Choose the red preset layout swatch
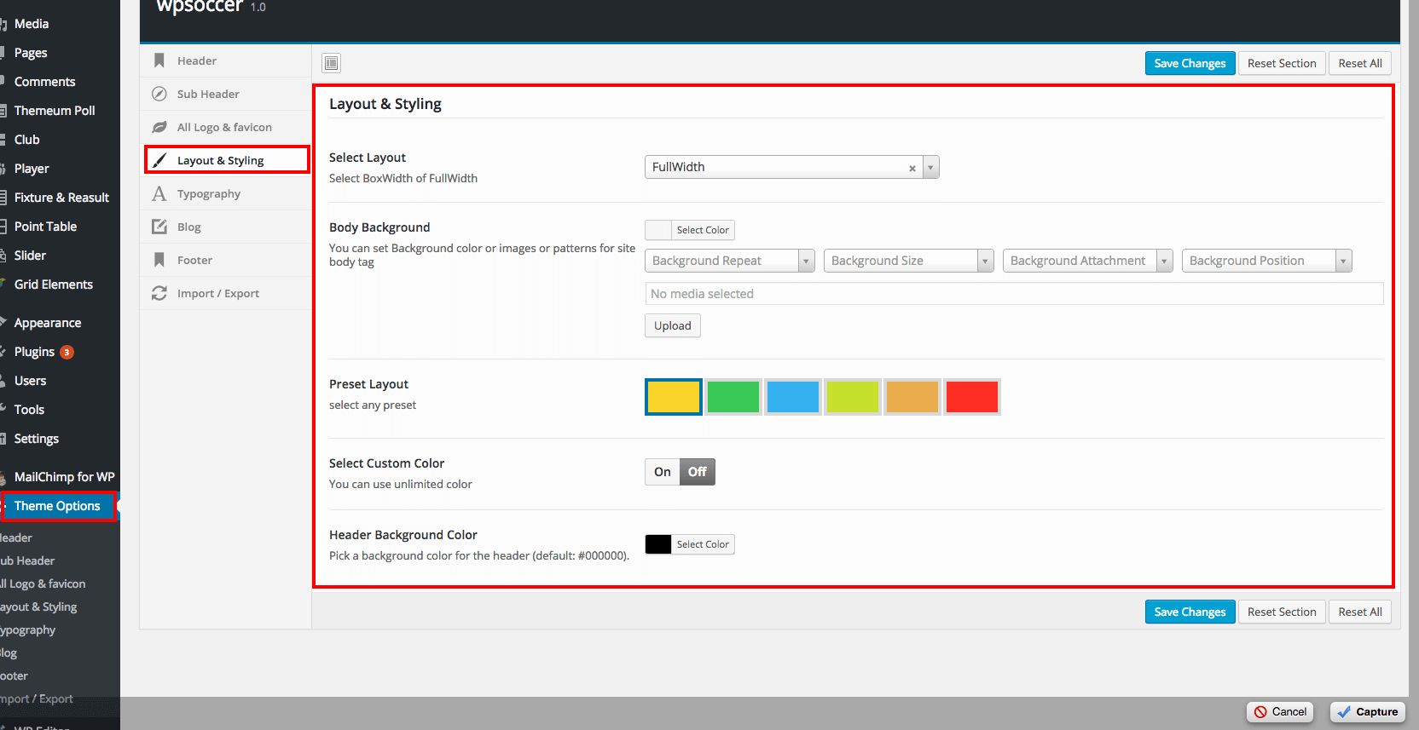1419x730 pixels. [971, 397]
